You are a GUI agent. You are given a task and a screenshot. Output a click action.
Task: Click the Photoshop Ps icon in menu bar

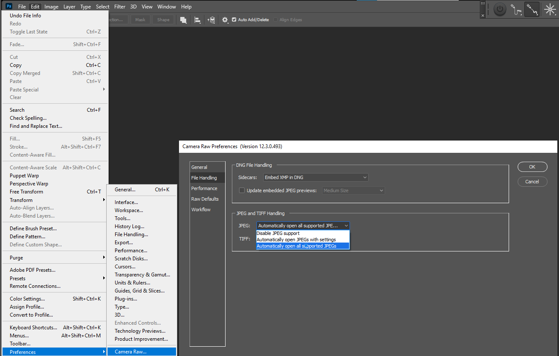(8, 6)
